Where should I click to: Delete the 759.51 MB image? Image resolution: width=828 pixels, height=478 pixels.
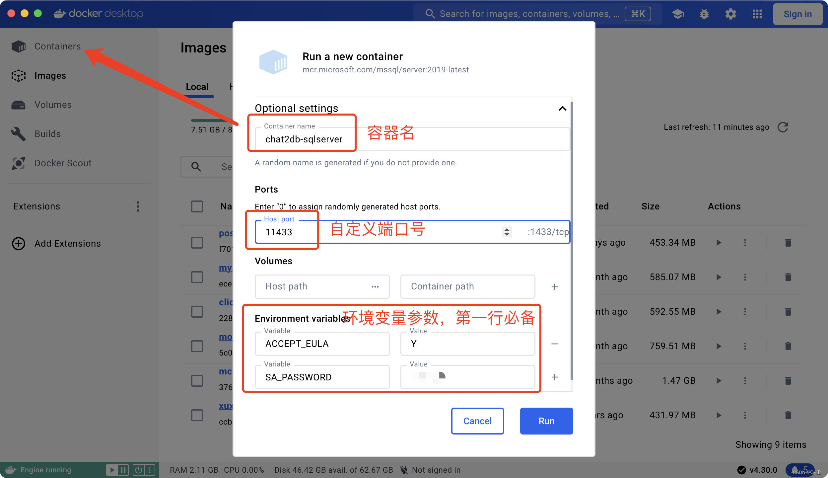[788, 346]
